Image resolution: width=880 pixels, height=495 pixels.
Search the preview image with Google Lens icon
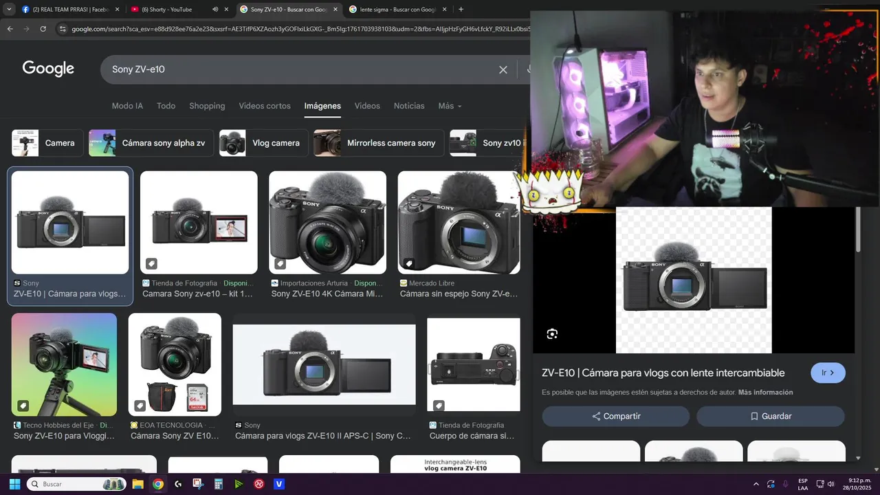tap(552, 334)
